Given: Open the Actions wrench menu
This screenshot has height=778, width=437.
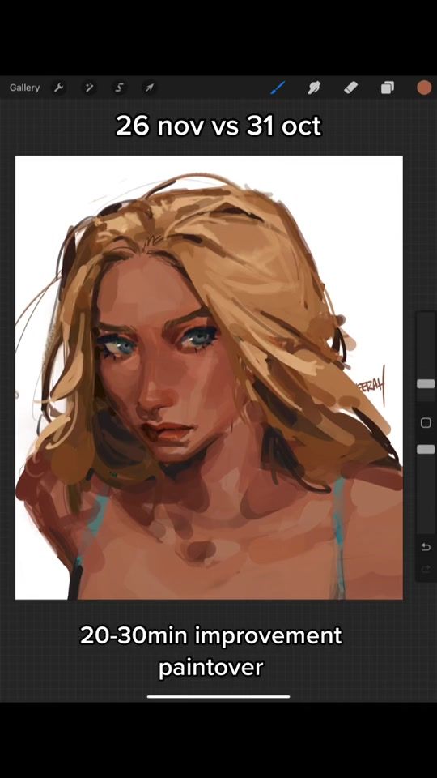Looking at the screenshot, I should click(x=58, y=88).
